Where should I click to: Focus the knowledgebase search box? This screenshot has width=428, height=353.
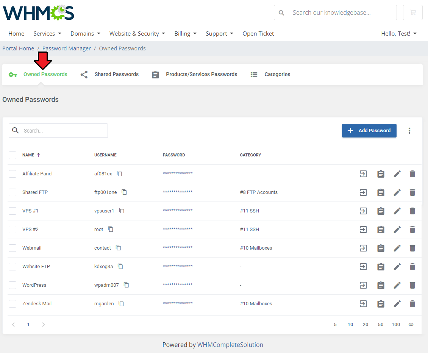coord(336,12)
